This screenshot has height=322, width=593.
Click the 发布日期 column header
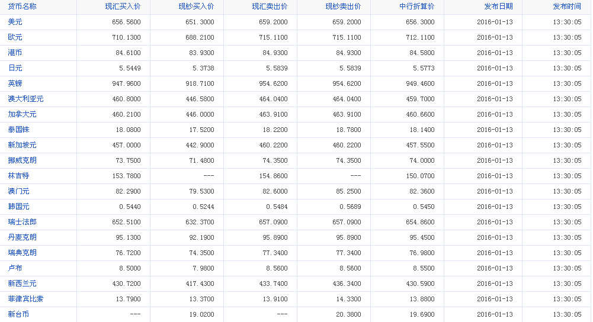pyautogui.click(x=498, y=7)
